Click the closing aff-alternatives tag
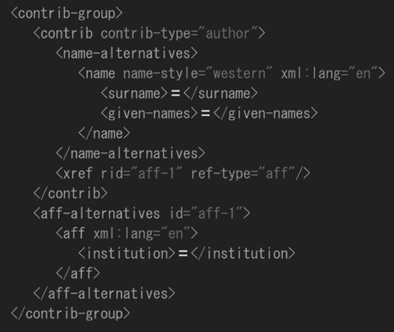Image resolution: width=394 pixels, height=332 pixels. tap(104, 293)
